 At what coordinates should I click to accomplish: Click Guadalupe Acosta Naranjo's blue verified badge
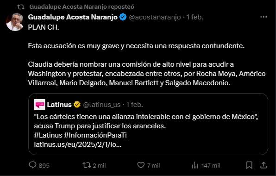(123, 17)
